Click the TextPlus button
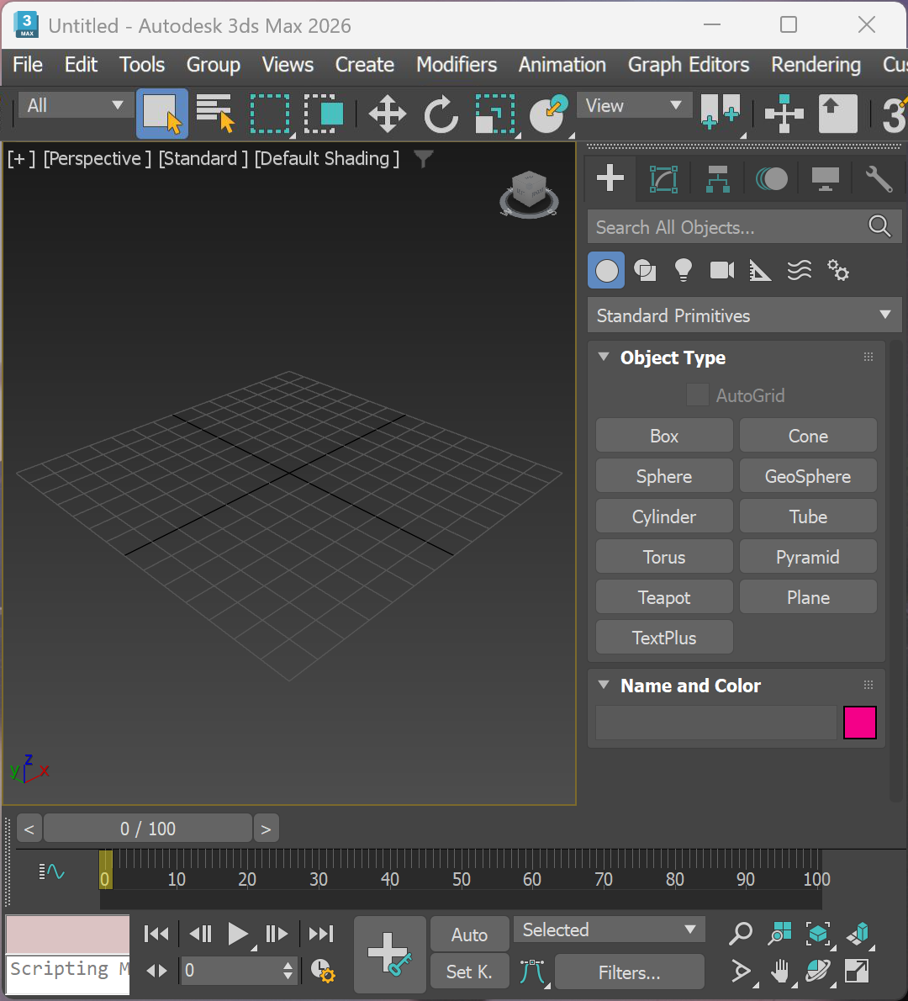The height and width of the screenshot is (1001, 908). 664,638
